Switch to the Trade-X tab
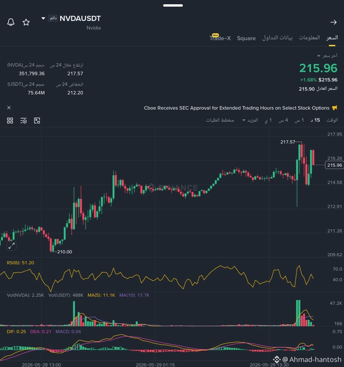 click(220, 38)
